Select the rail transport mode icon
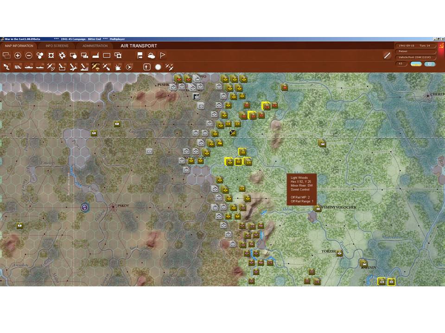 [x=18, y=67]
